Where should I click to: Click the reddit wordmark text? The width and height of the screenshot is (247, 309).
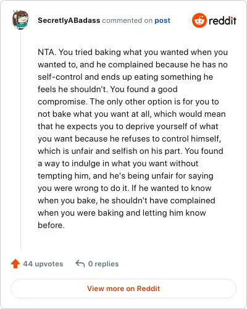pos(222,20)
